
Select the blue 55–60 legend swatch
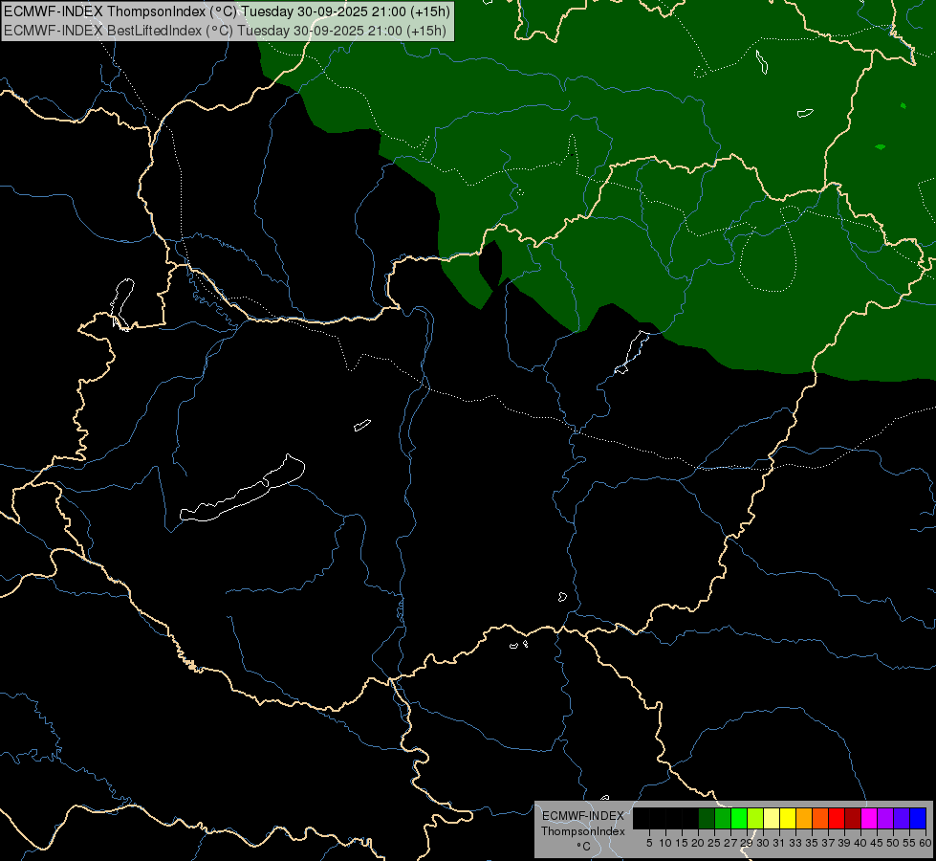point(918,818)
